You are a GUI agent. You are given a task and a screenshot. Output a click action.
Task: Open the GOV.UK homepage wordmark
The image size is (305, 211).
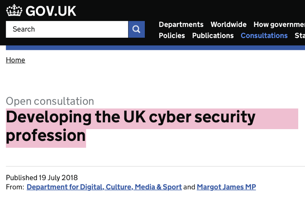(51, 11)
